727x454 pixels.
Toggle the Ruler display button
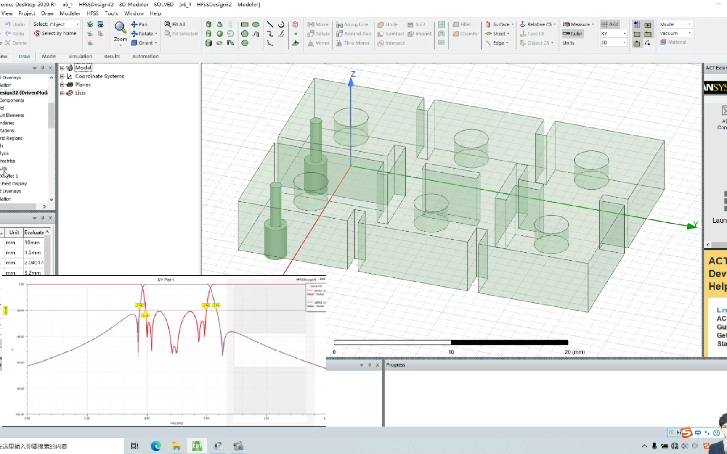click(573, 34)
